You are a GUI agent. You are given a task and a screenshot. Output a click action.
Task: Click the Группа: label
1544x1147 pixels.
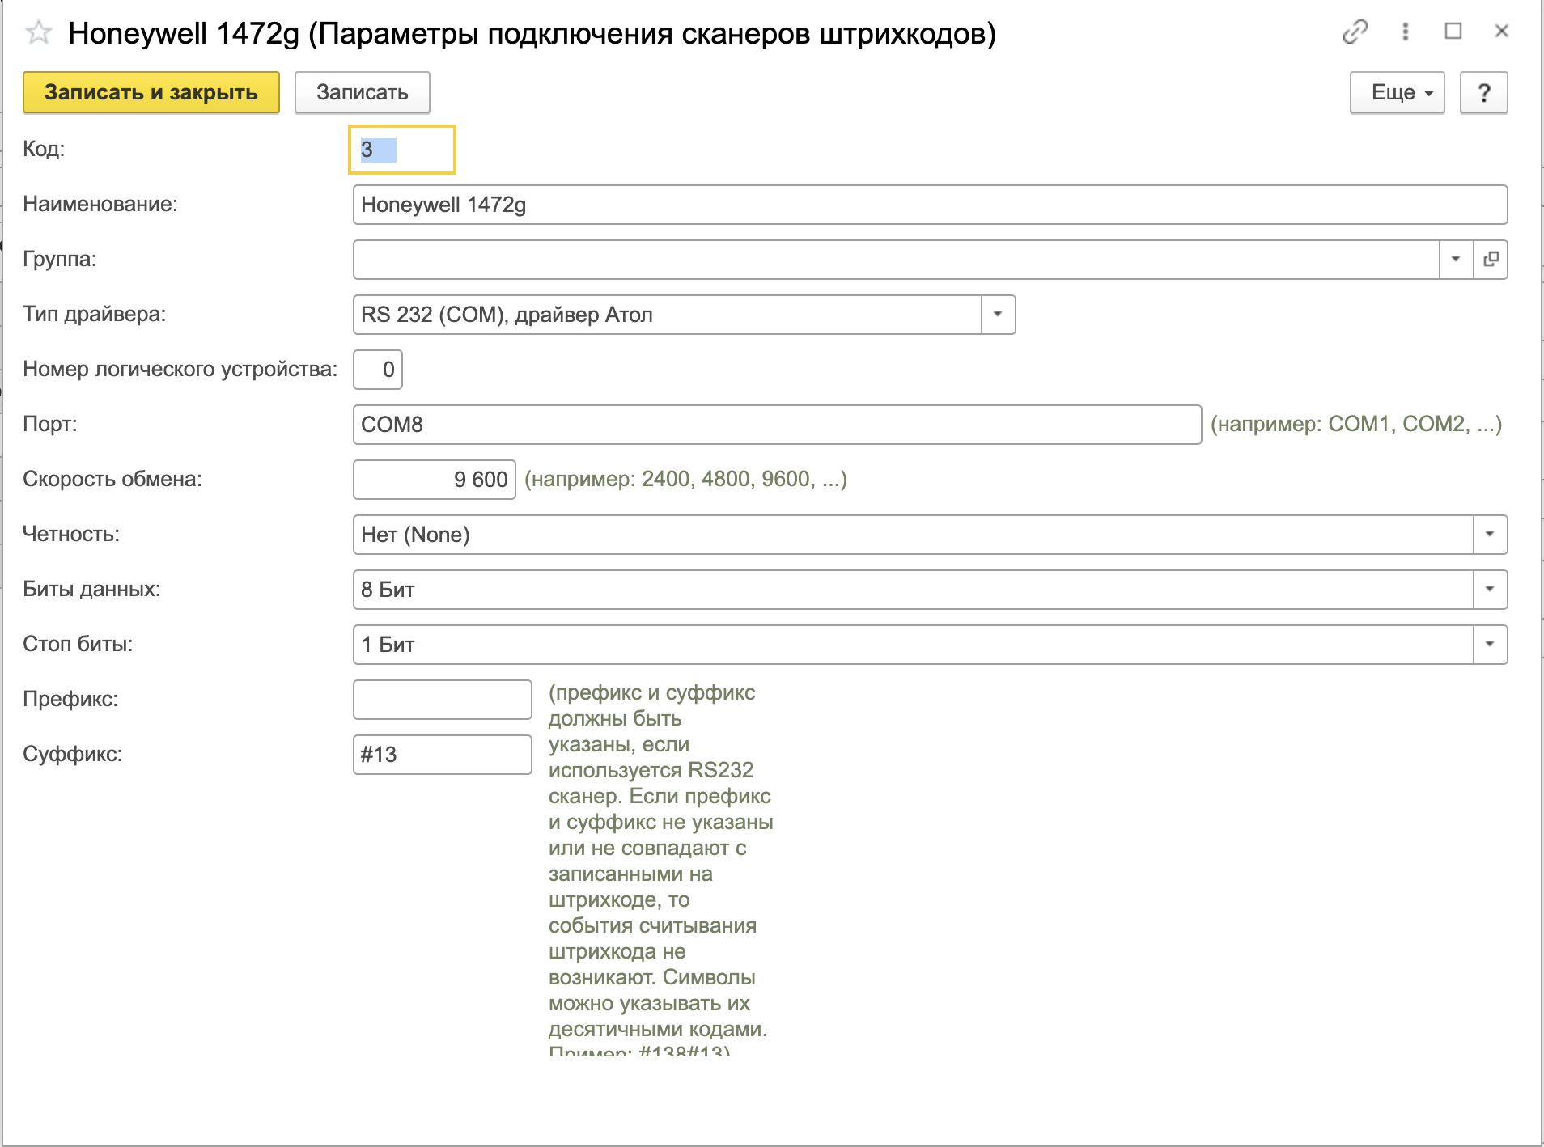60,259
